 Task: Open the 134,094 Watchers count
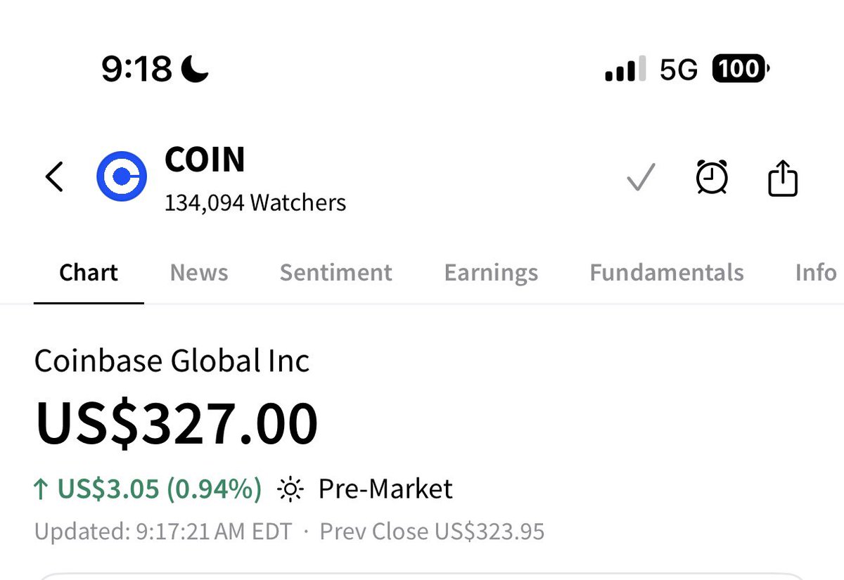click(x=255, y=203)
